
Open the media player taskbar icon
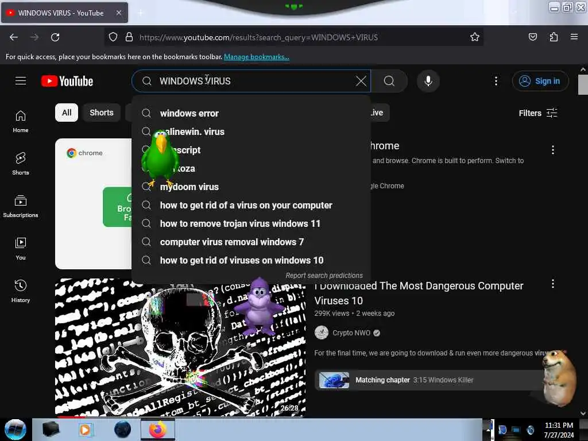[85, 430]
